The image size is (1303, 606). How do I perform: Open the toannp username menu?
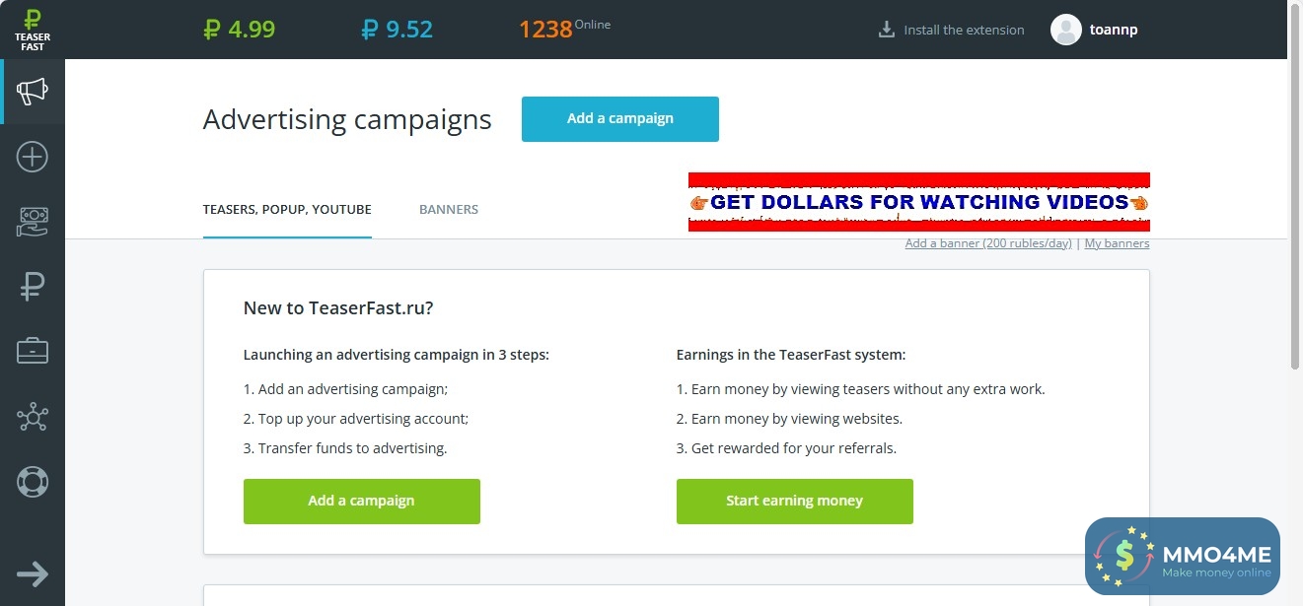coord(1114,30)
